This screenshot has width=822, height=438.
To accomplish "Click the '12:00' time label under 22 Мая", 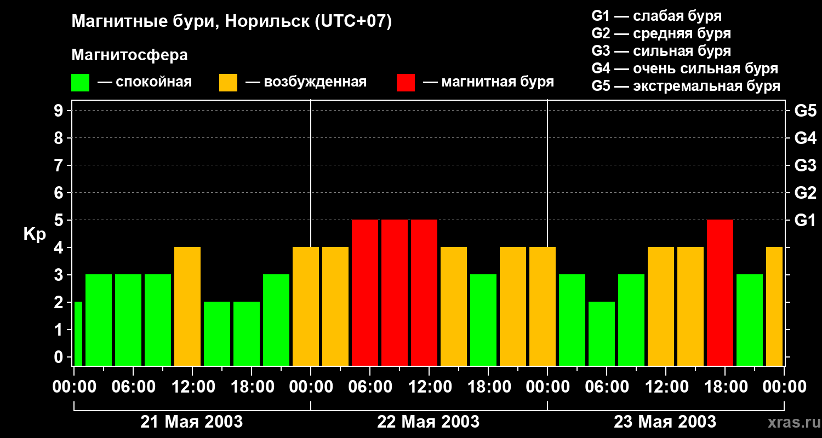I will click(429, 387).
